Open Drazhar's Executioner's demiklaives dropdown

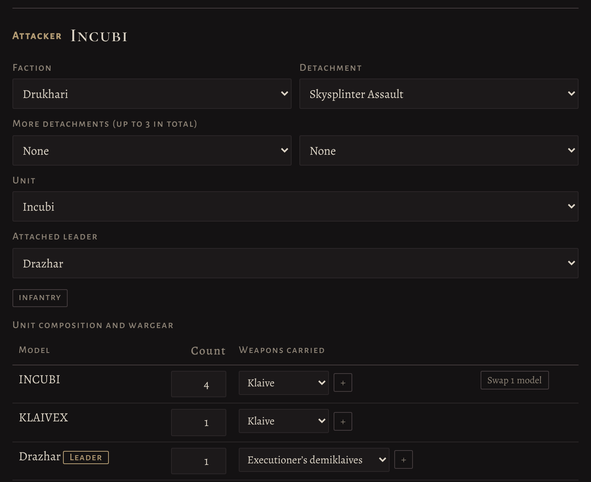coord(314,460)
